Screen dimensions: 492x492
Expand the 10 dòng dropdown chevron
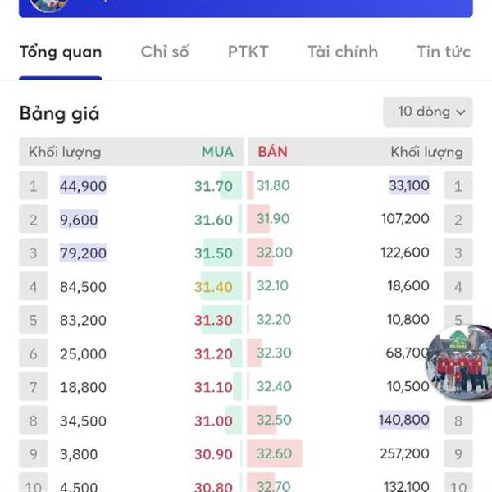click(460, 112)
